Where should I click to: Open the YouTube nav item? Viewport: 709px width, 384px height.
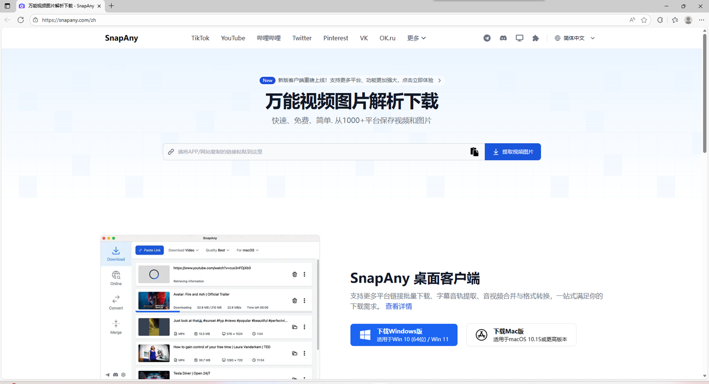point(233,38)
